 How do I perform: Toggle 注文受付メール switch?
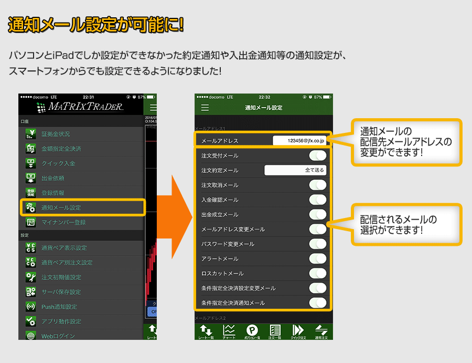click(x=318, y=155)
